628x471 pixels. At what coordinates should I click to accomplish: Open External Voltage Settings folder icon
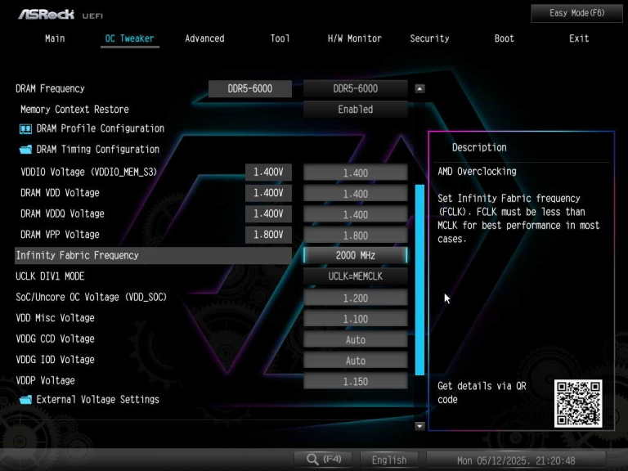click(x=25, y=400)
